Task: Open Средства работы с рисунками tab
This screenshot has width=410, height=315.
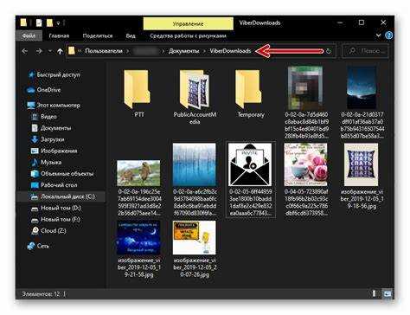Action: (188, 35)
